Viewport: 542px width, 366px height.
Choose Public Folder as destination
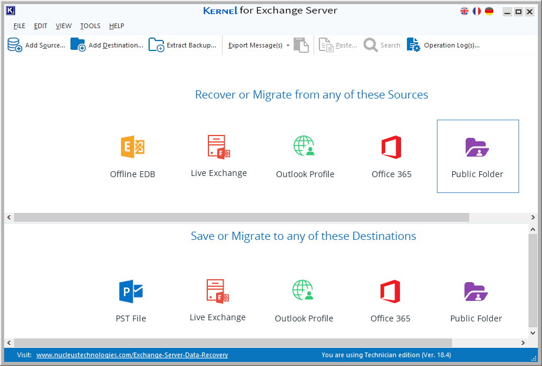coord(476,292)
